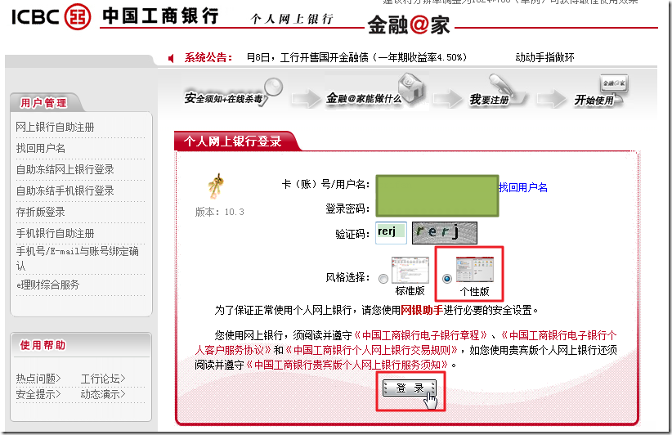Open e理财综合服务 sidebar item
This screenshot has height=435, width=672.
pyautogui.click(x=48, y=285)
